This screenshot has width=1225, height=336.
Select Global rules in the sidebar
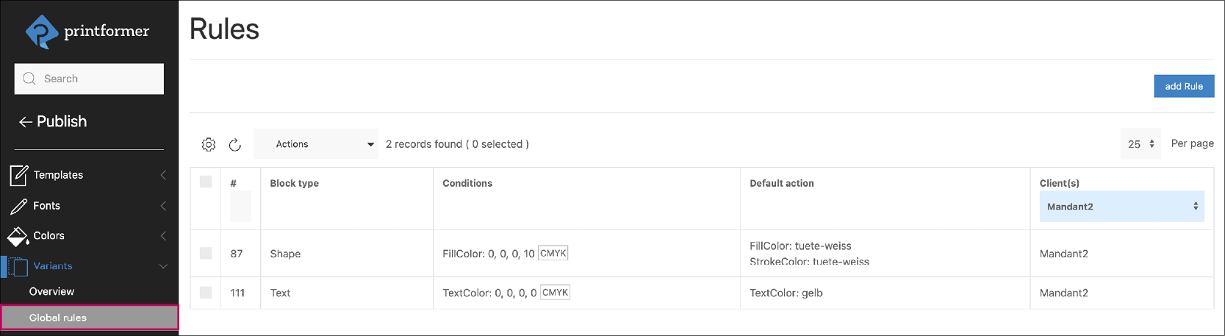pyautogui.click(x=58, y=318)
